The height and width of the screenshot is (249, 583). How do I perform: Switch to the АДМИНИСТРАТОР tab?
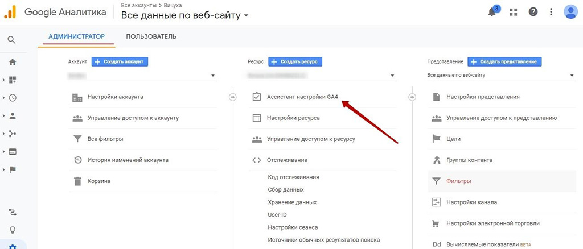pyautogui.click(x=77, y=37)
